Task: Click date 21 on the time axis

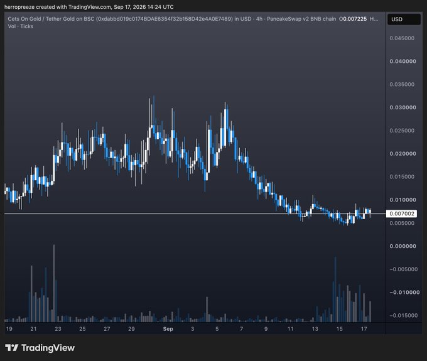Action: tap(33, 329)
